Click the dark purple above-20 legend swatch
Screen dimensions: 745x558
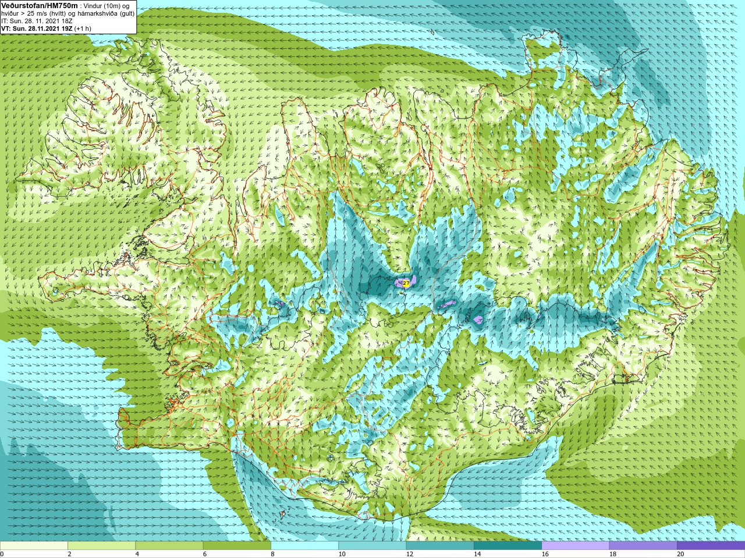(x=711, y=546)
